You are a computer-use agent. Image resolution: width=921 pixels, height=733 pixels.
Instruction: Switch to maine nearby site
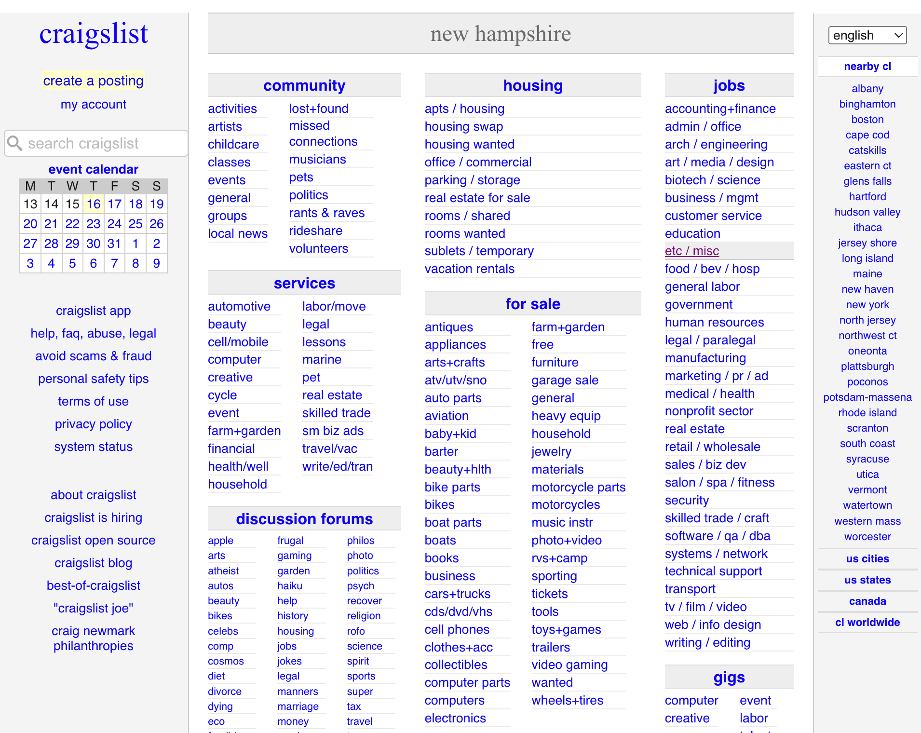pos(867,274)
